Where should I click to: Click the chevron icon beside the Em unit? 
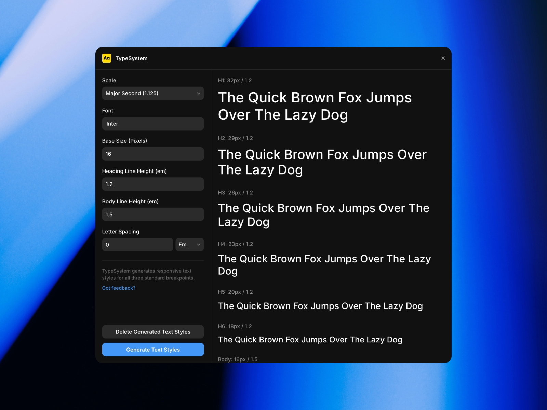point(199,245)
